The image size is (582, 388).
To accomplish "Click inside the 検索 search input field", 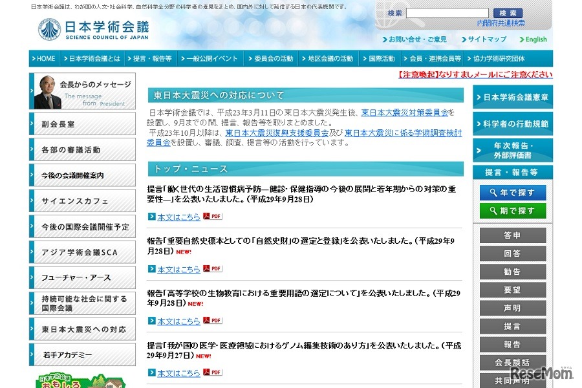I will [x=446, y=13].
